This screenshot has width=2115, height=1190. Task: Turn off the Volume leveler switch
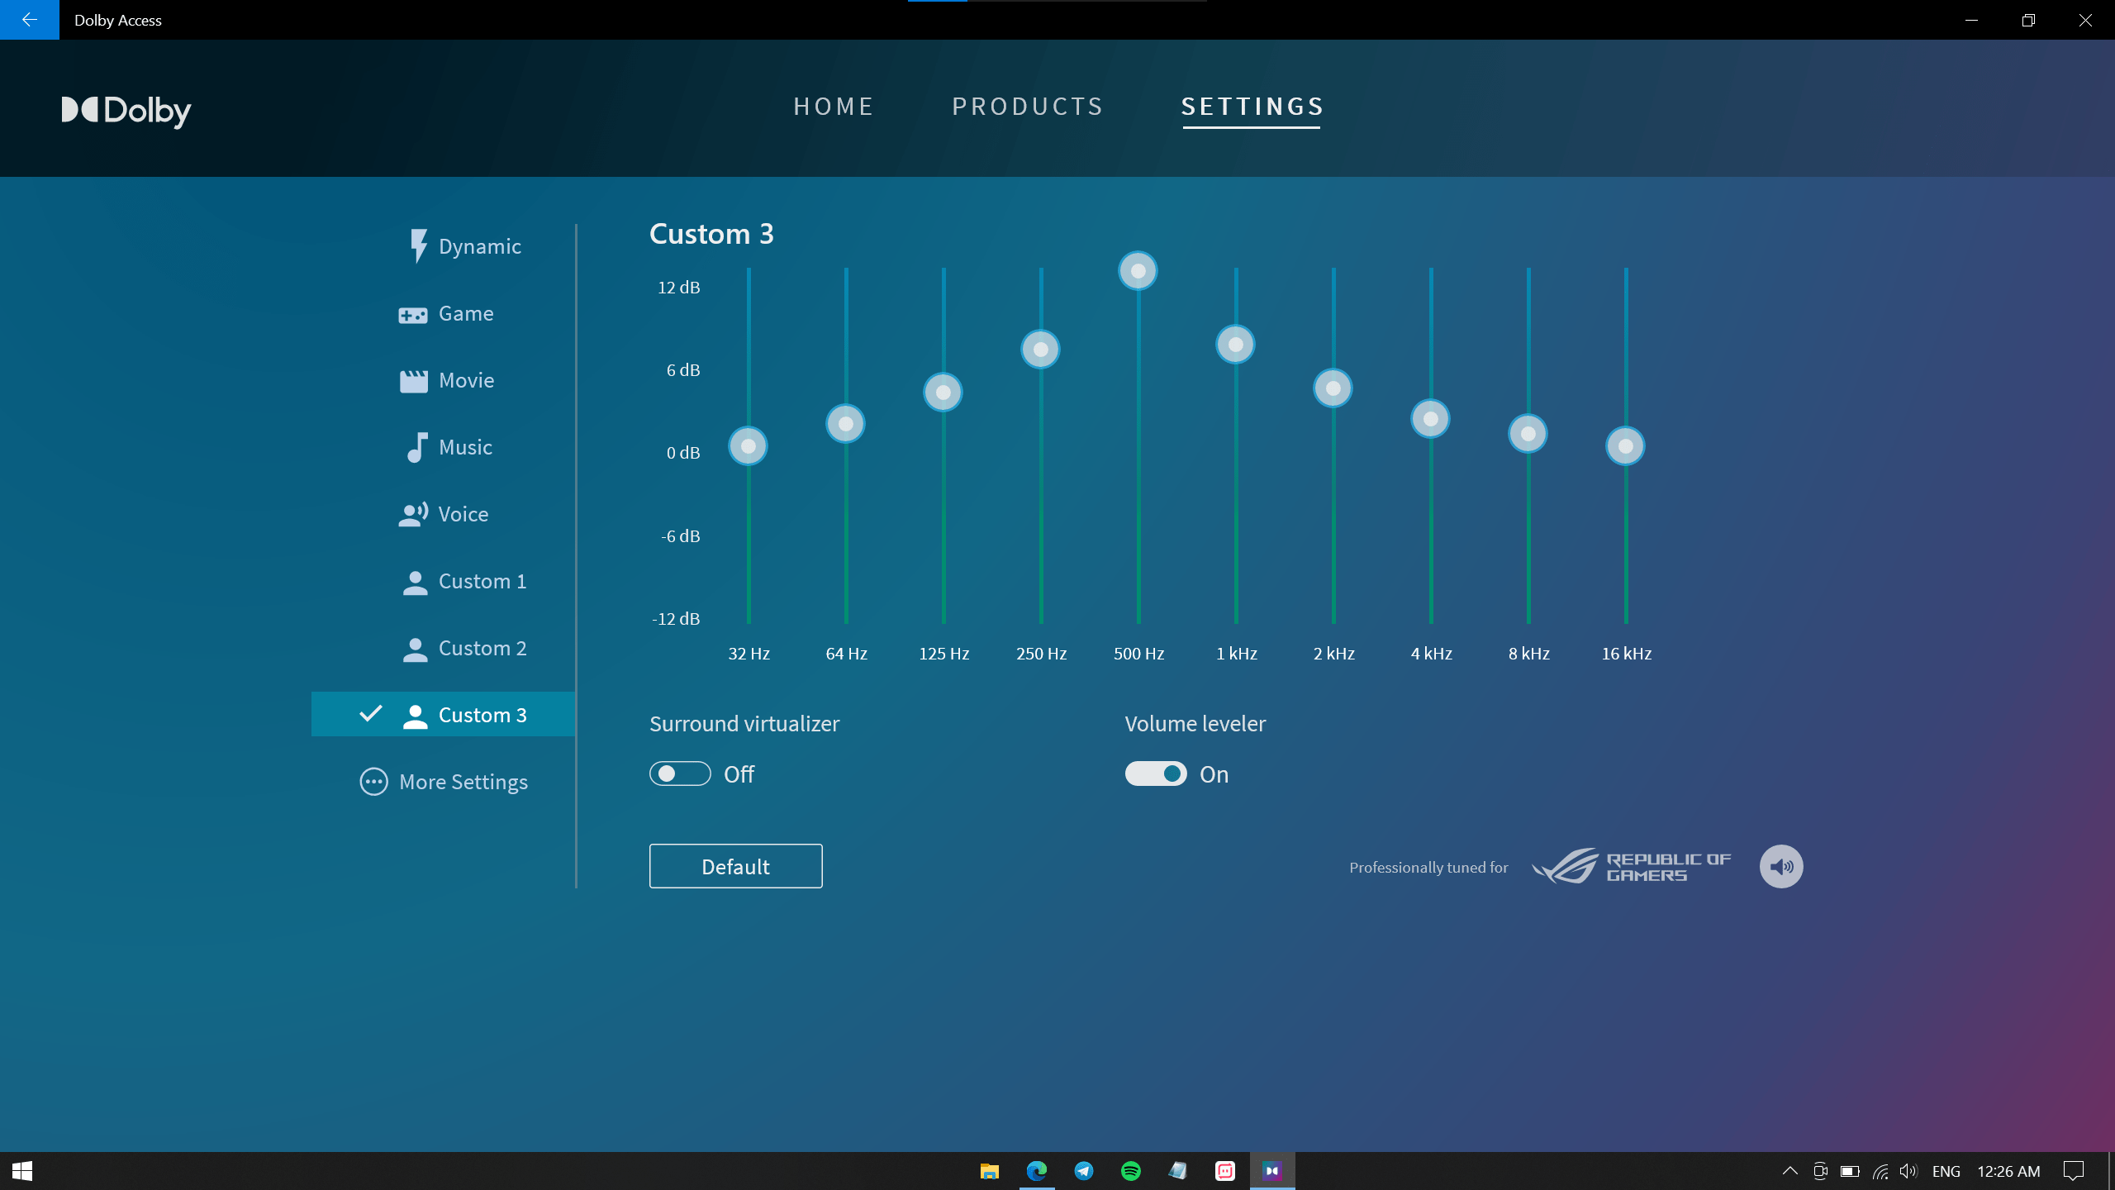point(1155,774)
